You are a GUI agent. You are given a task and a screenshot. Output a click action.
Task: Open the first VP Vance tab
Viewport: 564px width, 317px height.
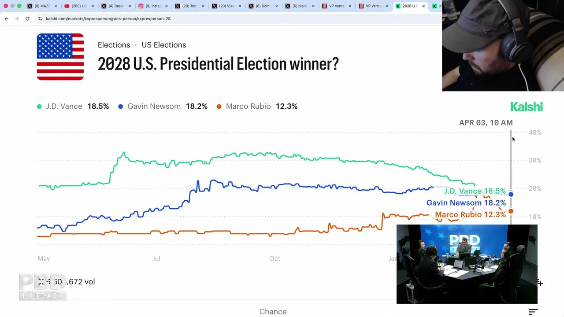tap(335, 6)
